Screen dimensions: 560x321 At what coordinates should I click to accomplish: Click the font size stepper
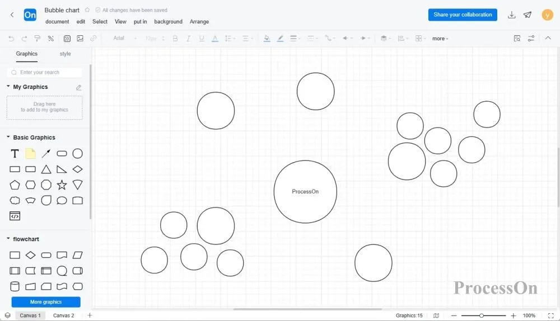(x=163, y=39)
